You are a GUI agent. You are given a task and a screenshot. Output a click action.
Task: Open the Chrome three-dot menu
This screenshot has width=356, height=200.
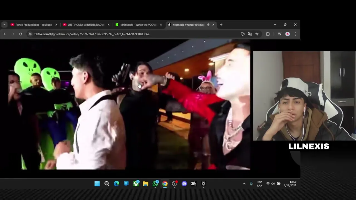click(x=295, y=34)
